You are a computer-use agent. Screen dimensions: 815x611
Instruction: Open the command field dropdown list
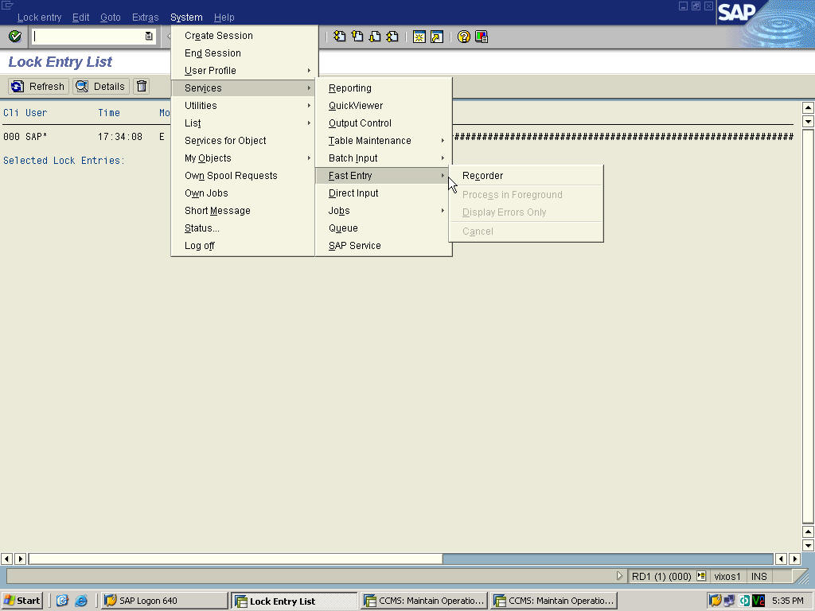tap(148, 36)
